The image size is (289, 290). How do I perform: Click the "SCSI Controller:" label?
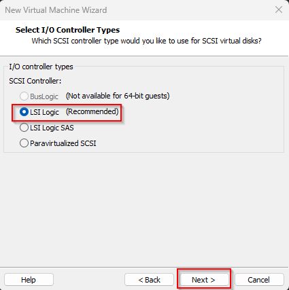pyautogui.click(x=35, y=81)
